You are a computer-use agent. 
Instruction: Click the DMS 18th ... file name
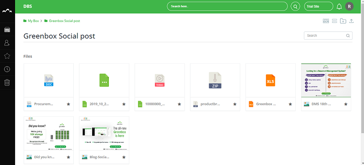coord(321,104)
